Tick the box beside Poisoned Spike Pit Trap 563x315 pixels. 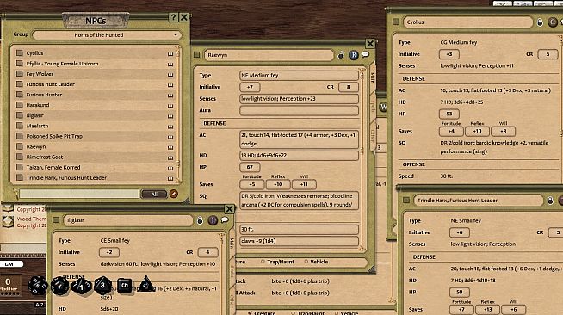(20, 136)
